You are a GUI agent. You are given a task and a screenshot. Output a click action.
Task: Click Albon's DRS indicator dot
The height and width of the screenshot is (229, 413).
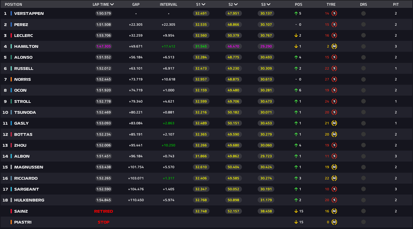pyautogui.click(x=363, y=156)
